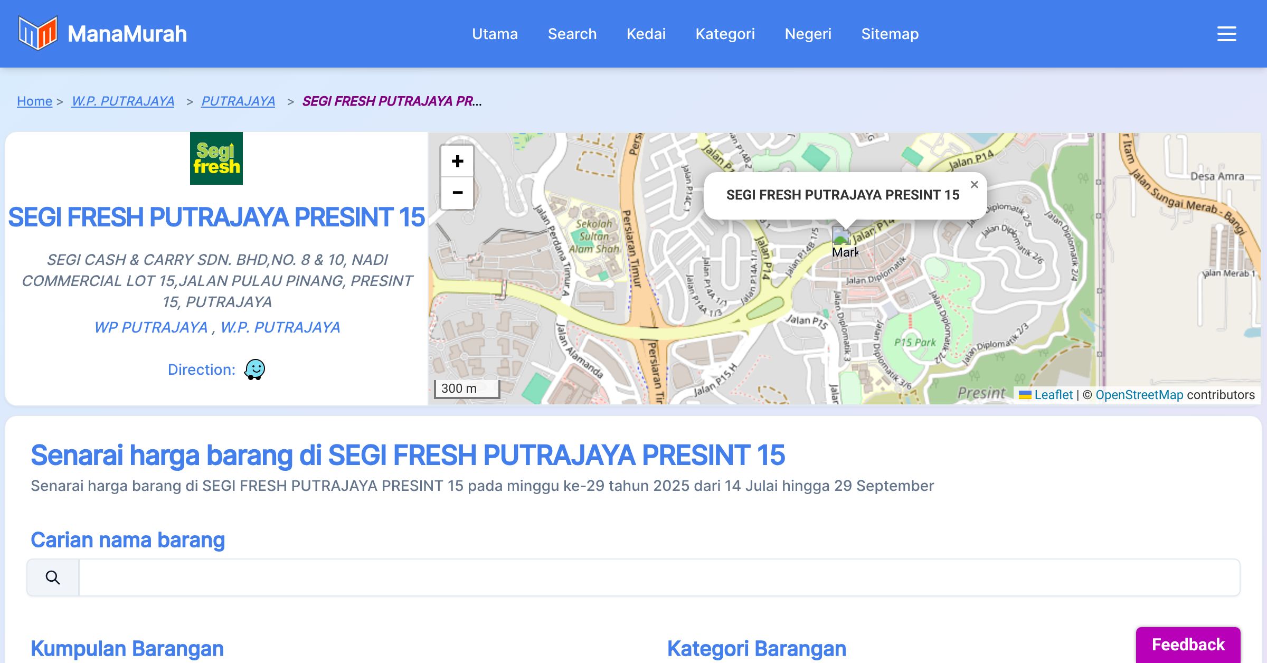Zoom in on the map
This screenshot has width=1267, height=663.
pos(457,162)
